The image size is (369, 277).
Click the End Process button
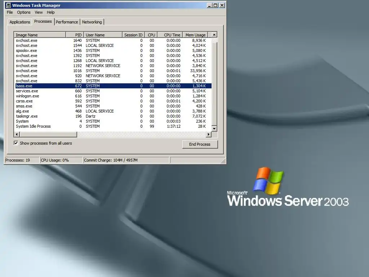(200, 144)
